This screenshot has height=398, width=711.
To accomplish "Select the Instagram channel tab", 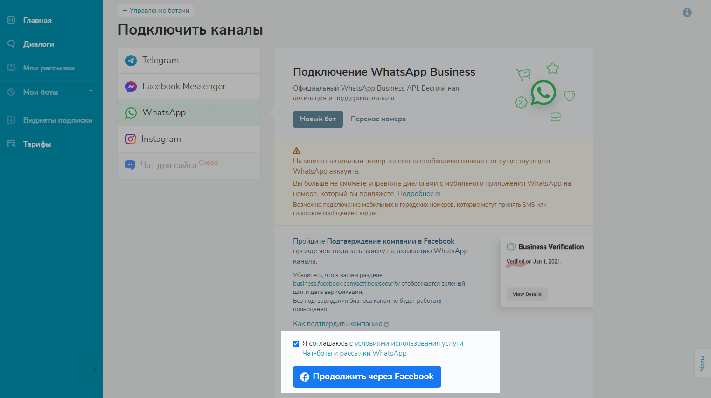I will tap(189, 139).
